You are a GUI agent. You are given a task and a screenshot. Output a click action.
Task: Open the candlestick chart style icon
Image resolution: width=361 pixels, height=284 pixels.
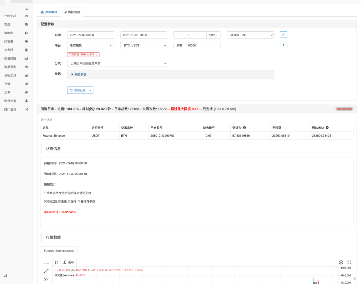pyautogui.click(x=57, y=262)
